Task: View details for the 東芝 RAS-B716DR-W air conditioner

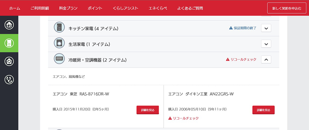Action: tap(148, 110)
